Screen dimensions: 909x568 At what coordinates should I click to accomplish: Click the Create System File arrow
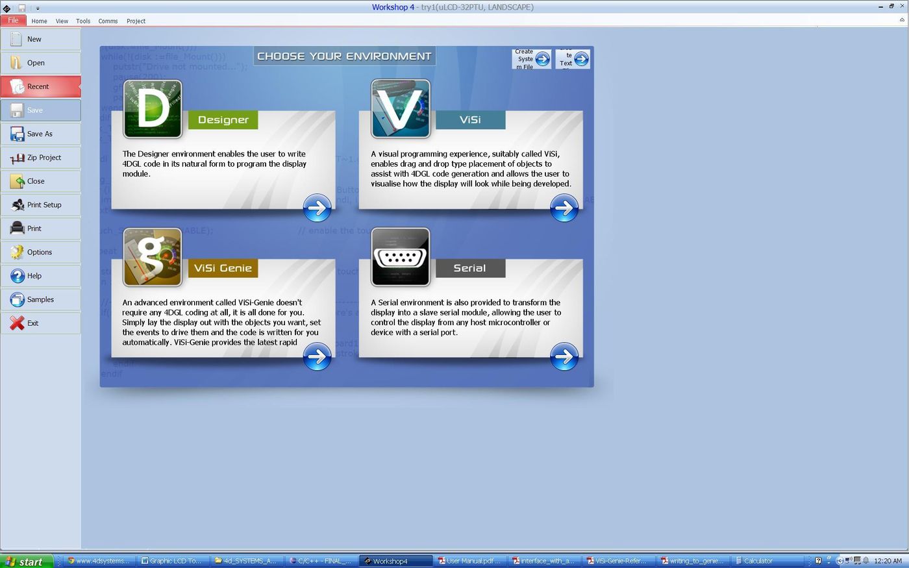(542, 59)
